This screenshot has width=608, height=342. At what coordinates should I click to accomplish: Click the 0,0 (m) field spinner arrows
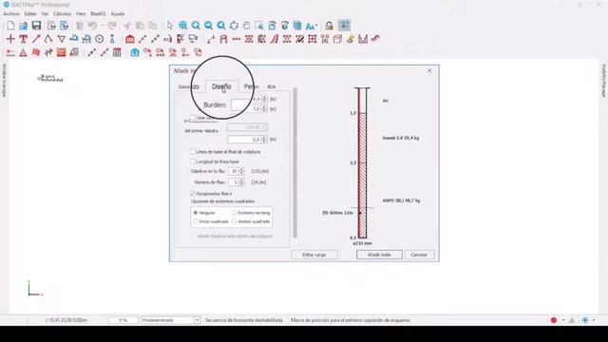pyautogui.click(x=264, y=140)
